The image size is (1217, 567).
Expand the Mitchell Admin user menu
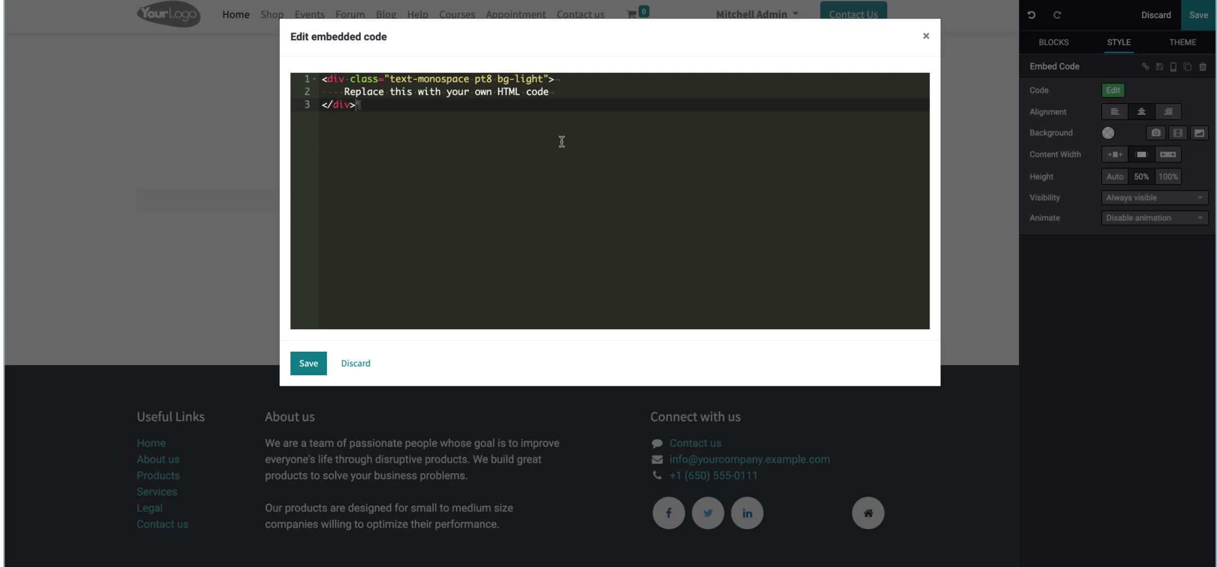757,14
